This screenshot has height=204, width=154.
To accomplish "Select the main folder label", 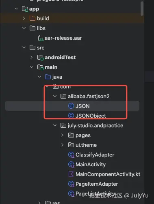I will [x=51, y=67].
